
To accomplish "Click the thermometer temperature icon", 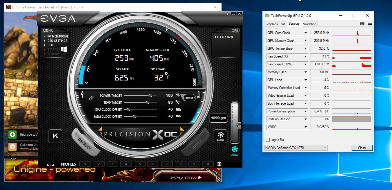I will tap(199, 95).
